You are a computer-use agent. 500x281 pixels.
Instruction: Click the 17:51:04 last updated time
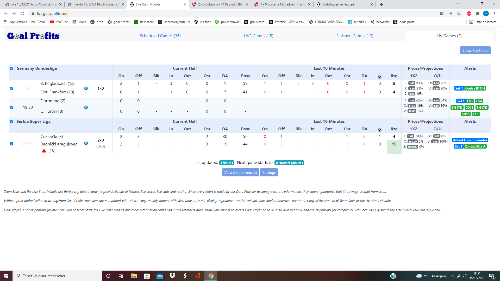click(227, 163)
